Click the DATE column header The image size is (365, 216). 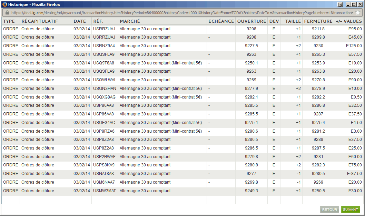pyautogui.click(x=80, y=21)
